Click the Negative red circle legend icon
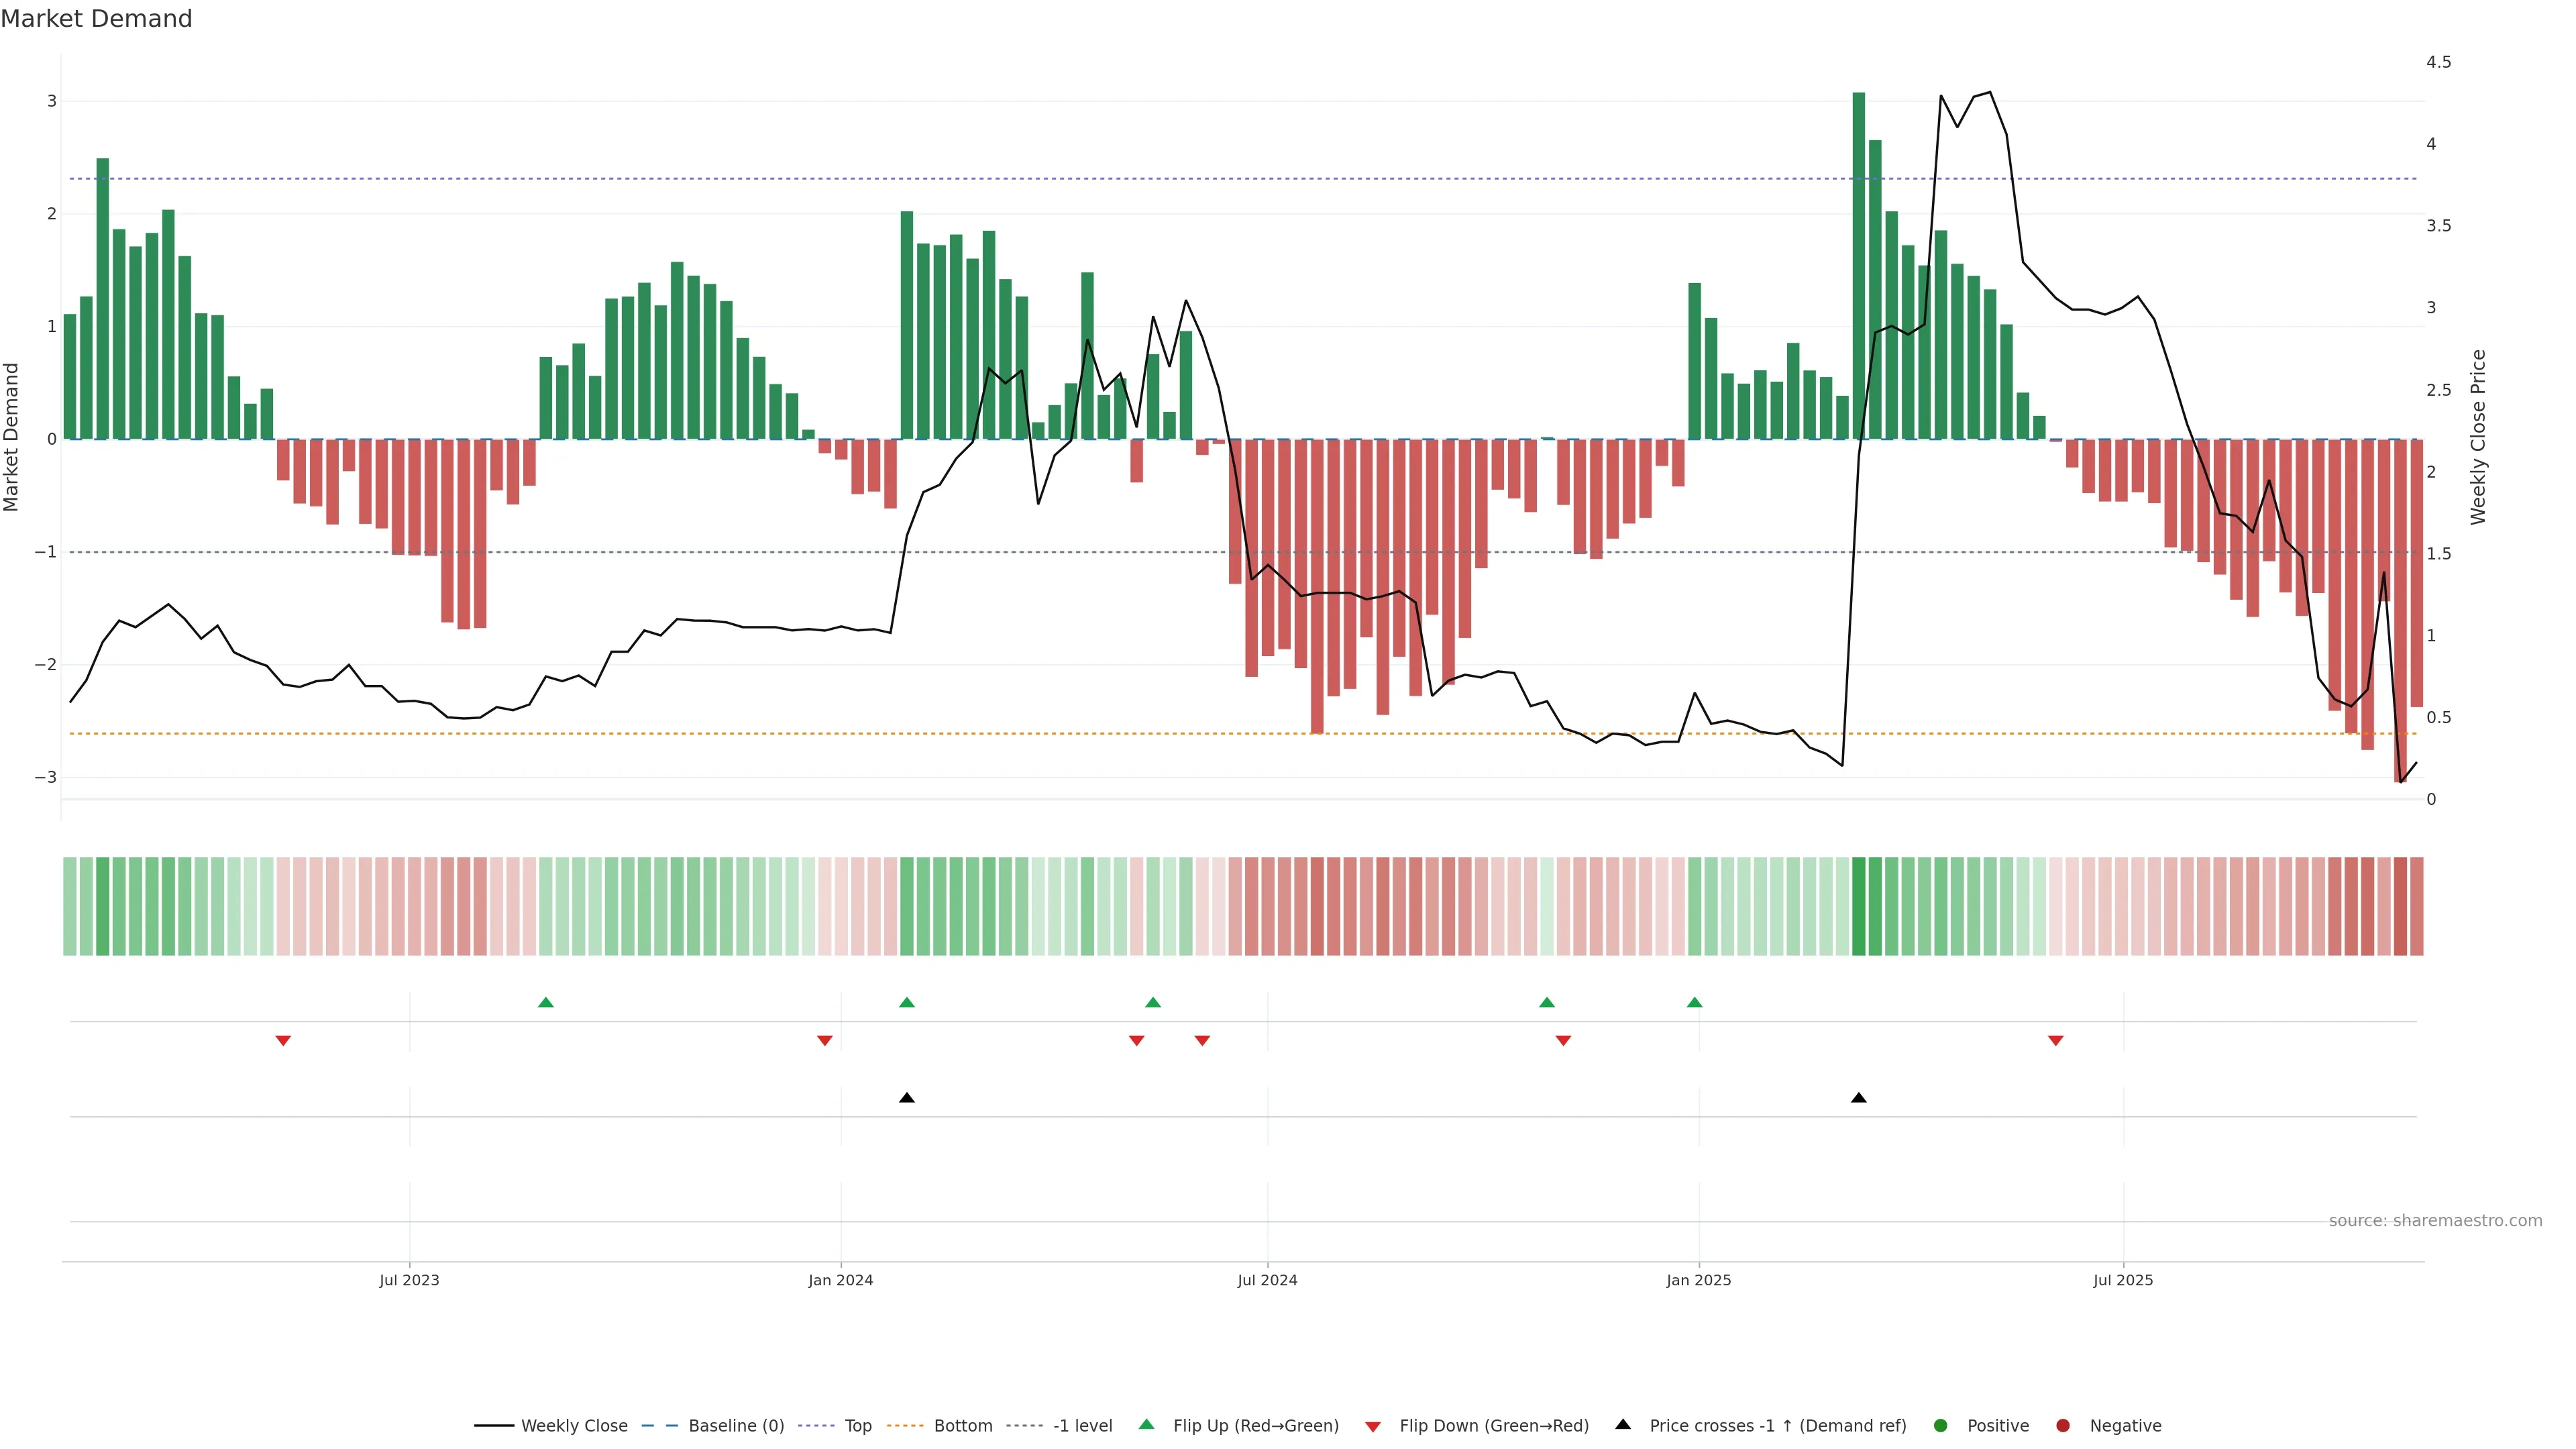The width and height of the screenshot is (2576, 1449). point(2063,1425)
